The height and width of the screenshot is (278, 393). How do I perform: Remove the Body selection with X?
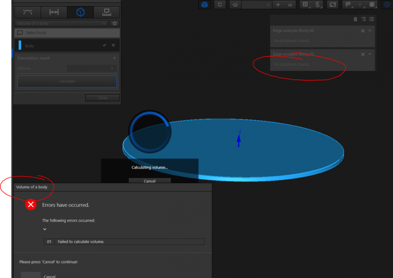[113, 45]
